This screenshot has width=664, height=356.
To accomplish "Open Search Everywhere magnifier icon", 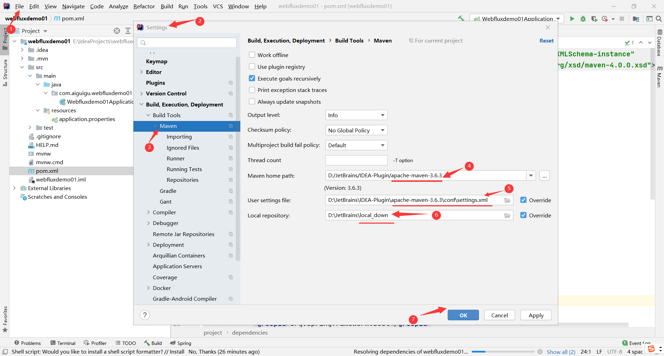I will pos(659,19).
